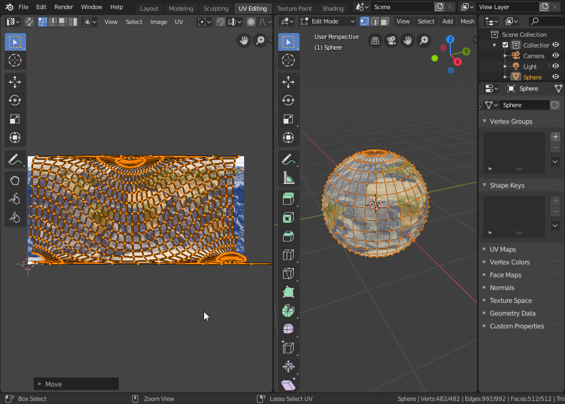The height and width of the screenshot is (404, 565).
Task: Hide the Camera object in the viewport
Action: click(x=555, y=55)
